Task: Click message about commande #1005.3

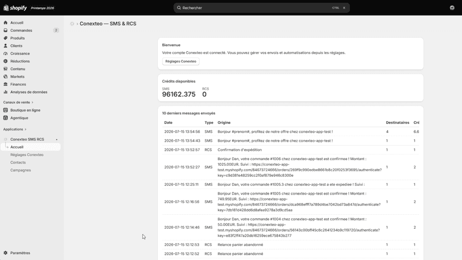Action: 291,184
